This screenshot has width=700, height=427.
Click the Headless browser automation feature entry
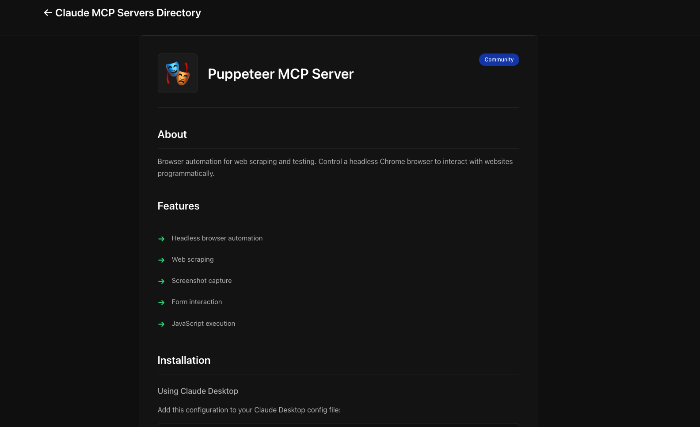217,238
